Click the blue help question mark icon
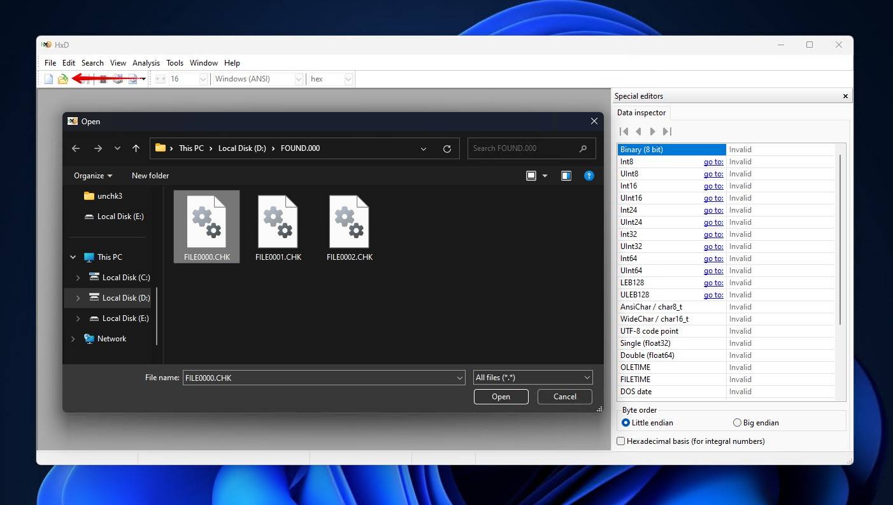This screenshot has width=893, height=505. tap(589, 176)
